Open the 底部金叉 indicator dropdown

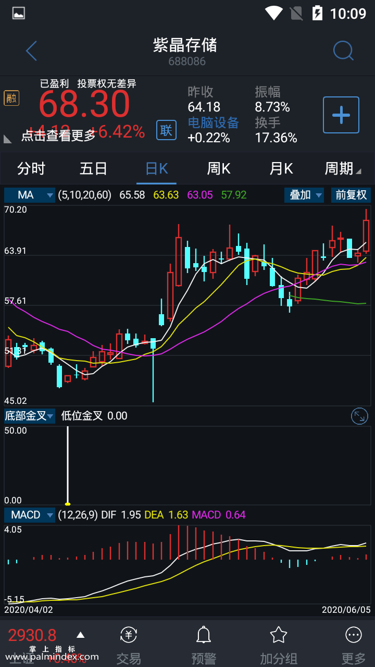click(x=30, y=416)
